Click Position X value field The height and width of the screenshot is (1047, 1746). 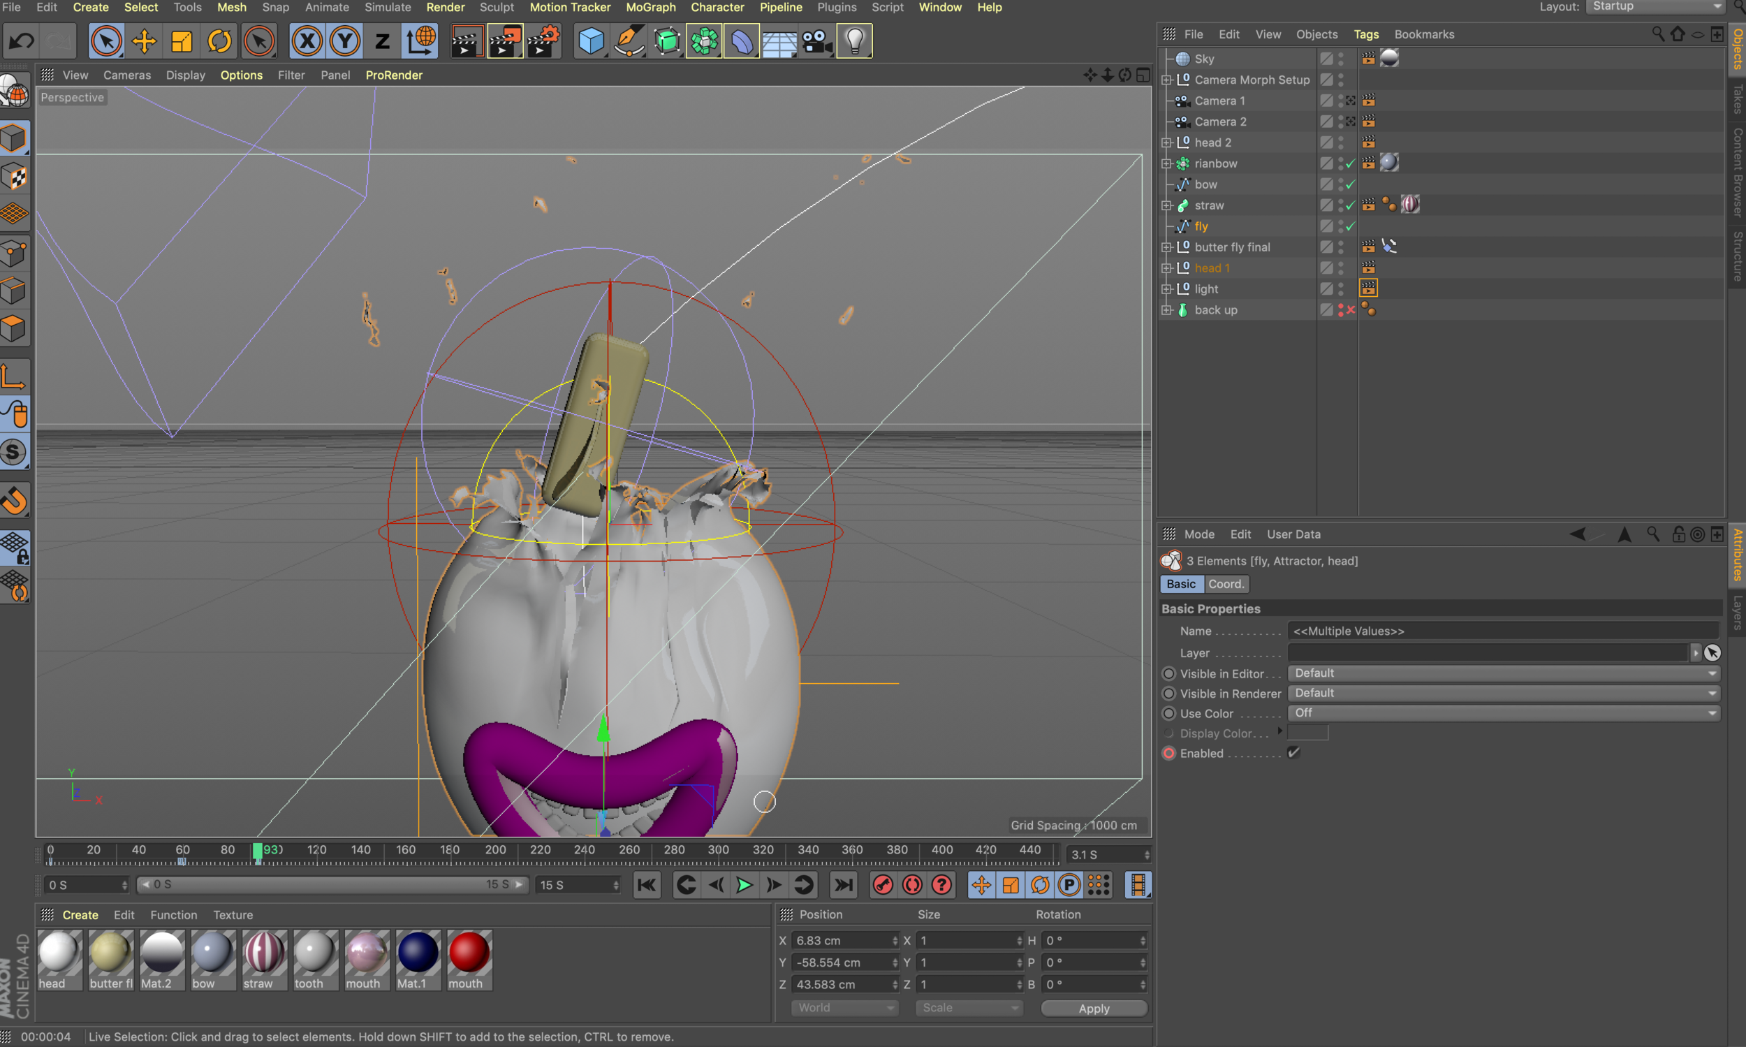click(x=845, y=940)
